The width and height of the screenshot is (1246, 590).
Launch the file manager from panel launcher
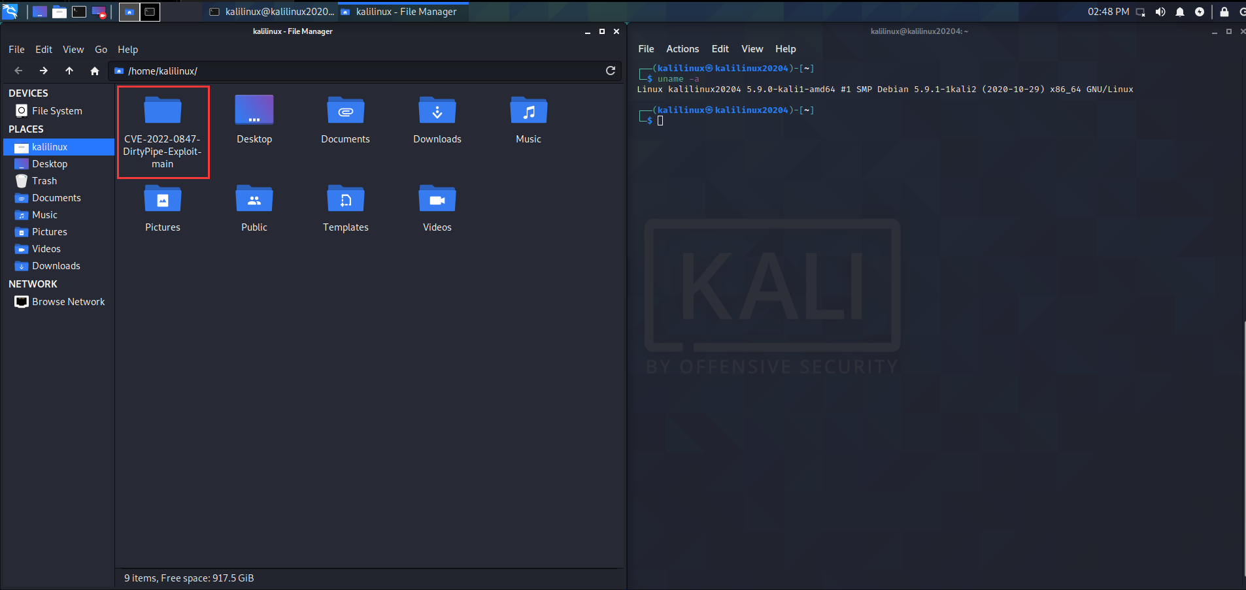pos(59,12)
